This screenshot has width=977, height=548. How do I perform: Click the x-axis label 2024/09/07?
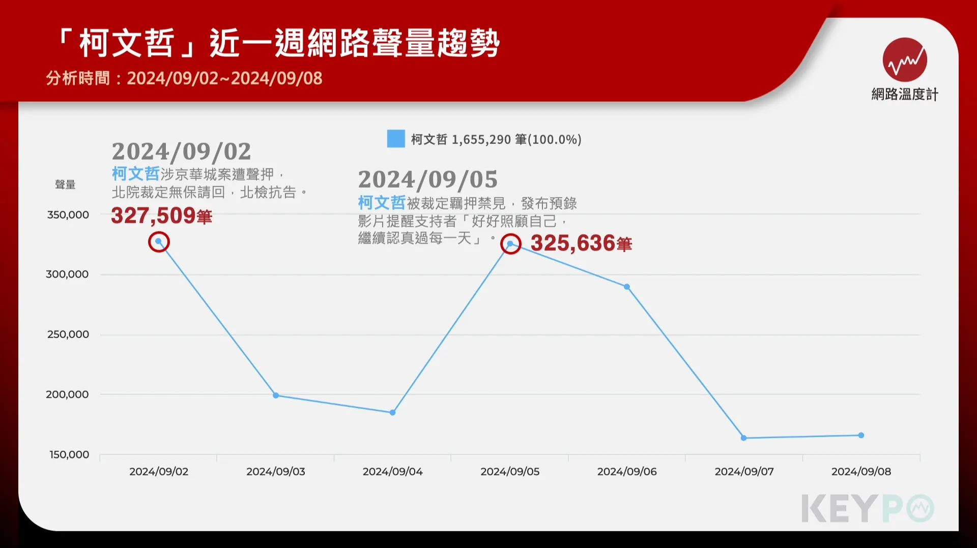click(744, 472)
